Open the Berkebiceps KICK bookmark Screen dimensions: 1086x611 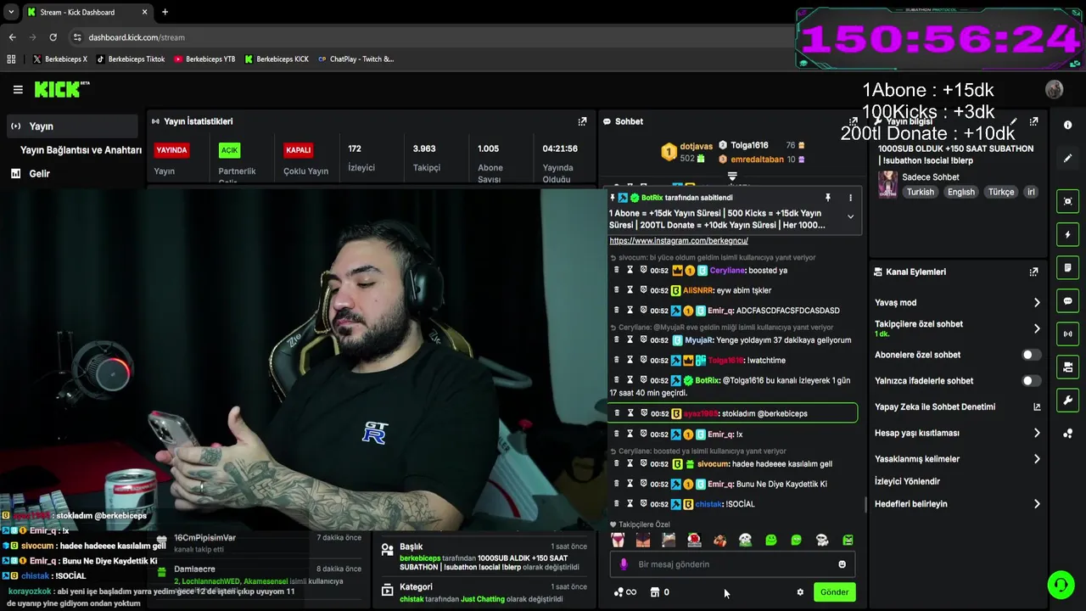coord(277,59)
